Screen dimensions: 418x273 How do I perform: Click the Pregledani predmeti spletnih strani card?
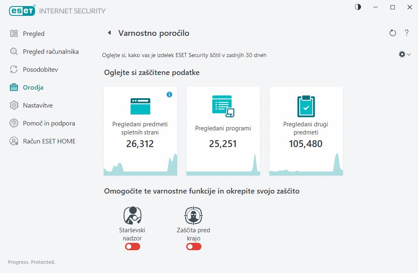point(140,131)
